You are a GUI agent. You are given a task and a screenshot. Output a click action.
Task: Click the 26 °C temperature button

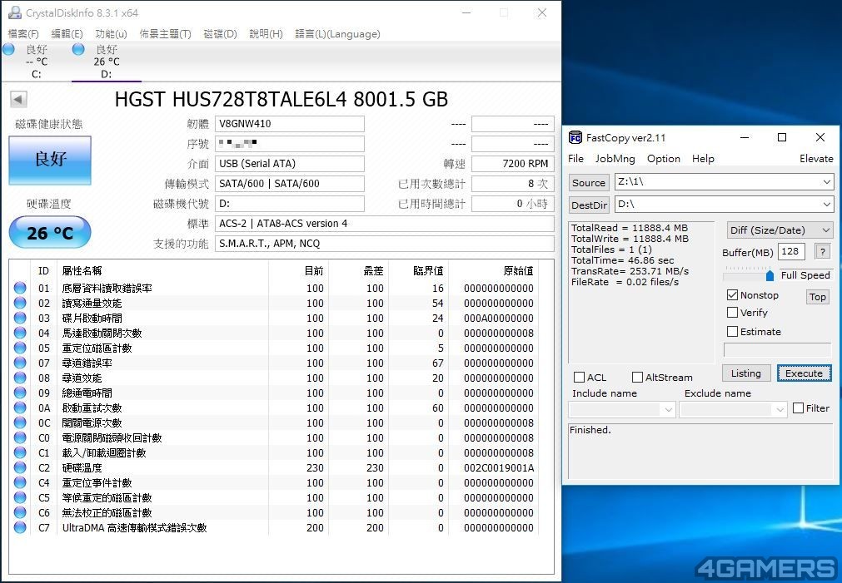[50, 233]
